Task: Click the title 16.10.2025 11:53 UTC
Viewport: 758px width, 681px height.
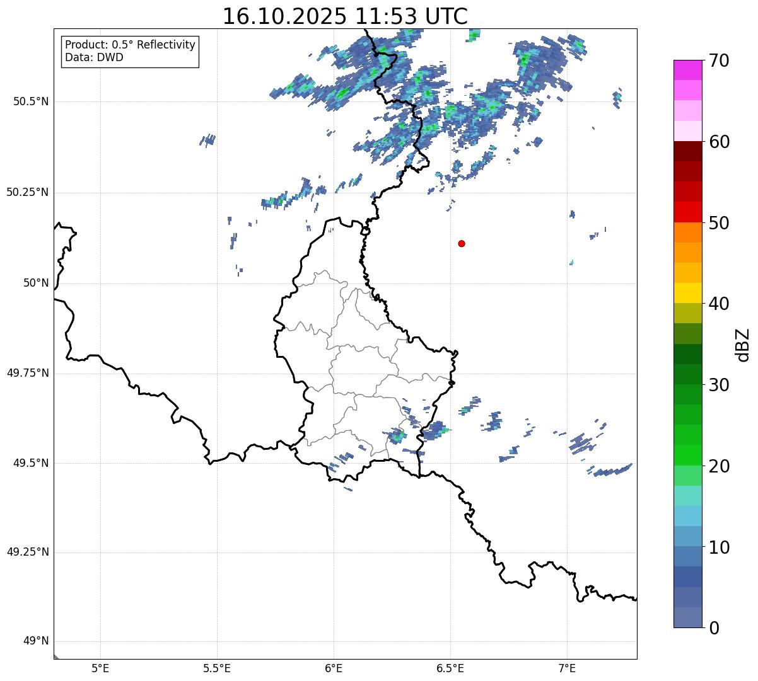Action: click(345, 16)
